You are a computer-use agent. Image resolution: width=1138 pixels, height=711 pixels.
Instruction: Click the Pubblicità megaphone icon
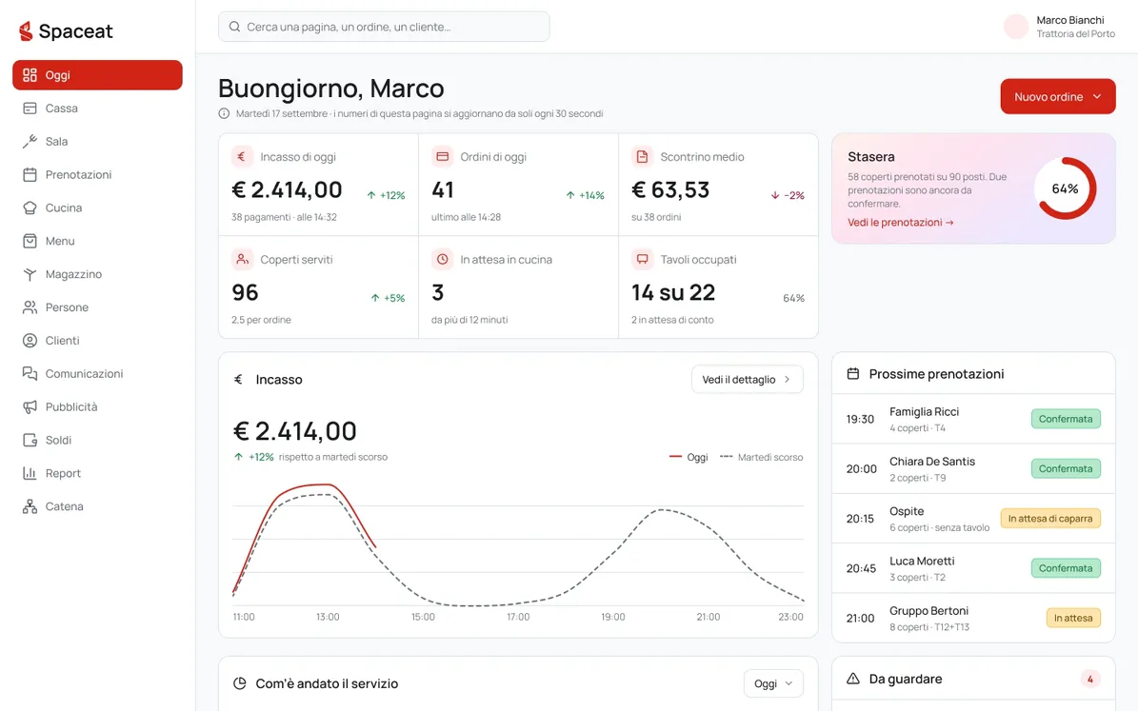coord(30,407)
